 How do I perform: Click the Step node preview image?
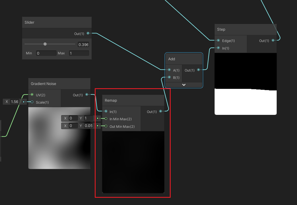coord(245,84)
